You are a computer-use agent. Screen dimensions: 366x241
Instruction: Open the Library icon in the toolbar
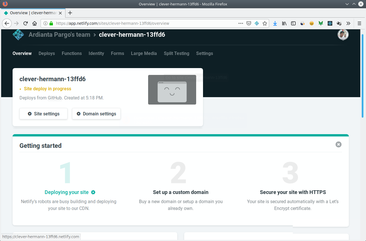[x=284, y=23]
